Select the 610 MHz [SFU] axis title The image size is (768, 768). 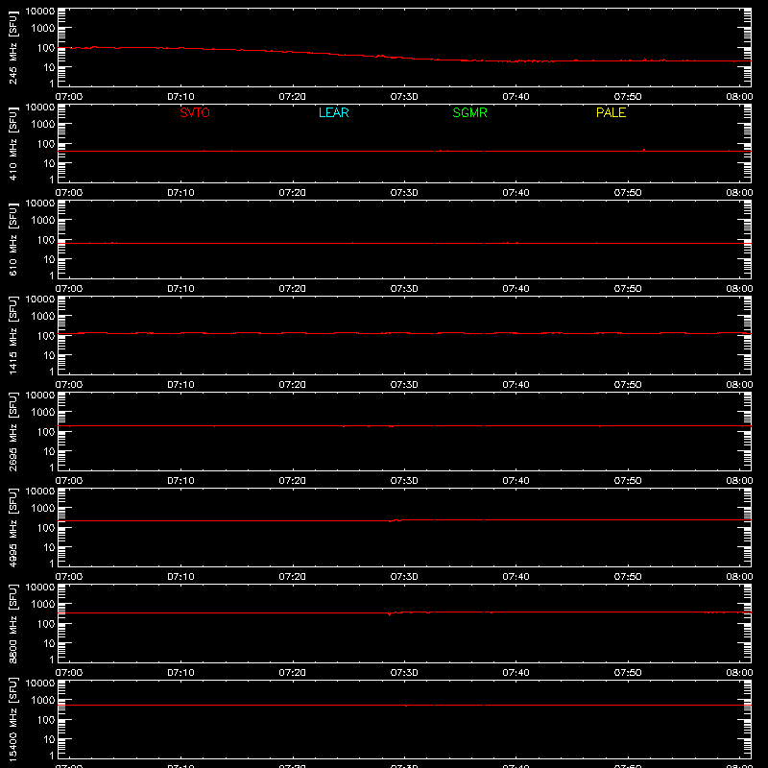click(13, 239)
